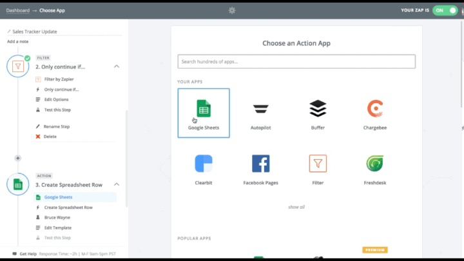Click the search hundreds of apps field
This screenshot has height=261, width=464.
(x=296, y=61)
